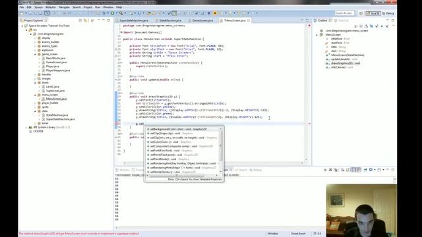This screenshot has width=422, height=237.
Task: Click the Debug bug toolbar icon
Action: (104, 13)
